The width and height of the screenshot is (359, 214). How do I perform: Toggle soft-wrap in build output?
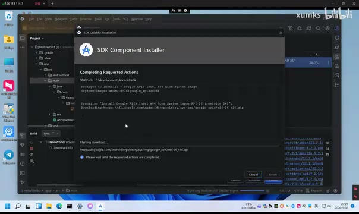pyautogui.click(x=327, y=143)
